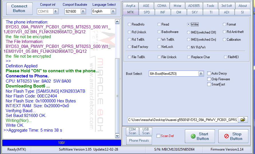
Task: Click the USB Scan button
Action: click(x=146, y=131)
